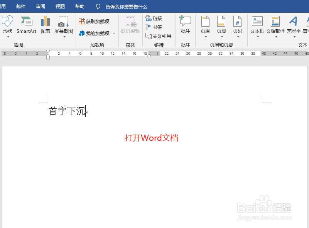
Task: Insert a cross-reference (交叉引用)
Action: (158, 36)
